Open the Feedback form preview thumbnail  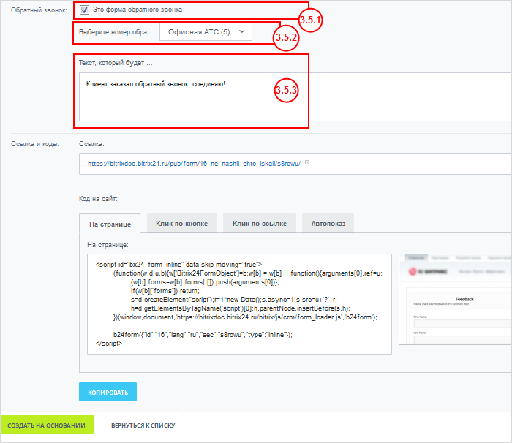coord(455,300)
